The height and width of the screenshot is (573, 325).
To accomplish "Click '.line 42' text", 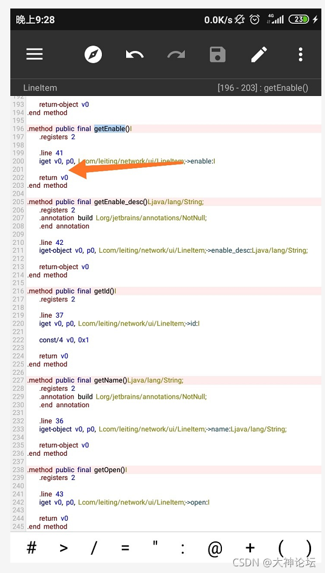I will point(51,242).
